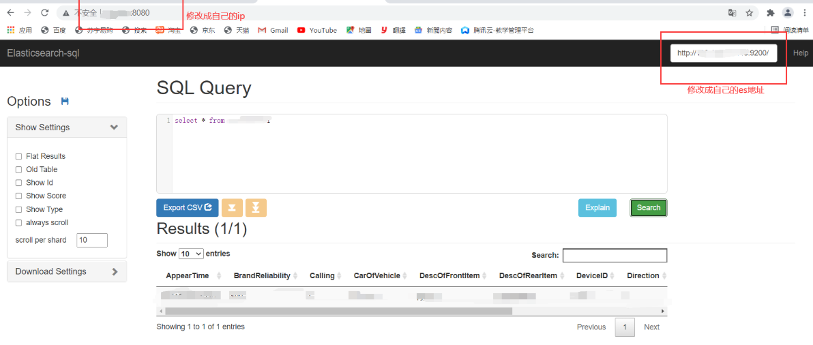Click the horizontal scrollbar right arrow

[x=663, y=311]
